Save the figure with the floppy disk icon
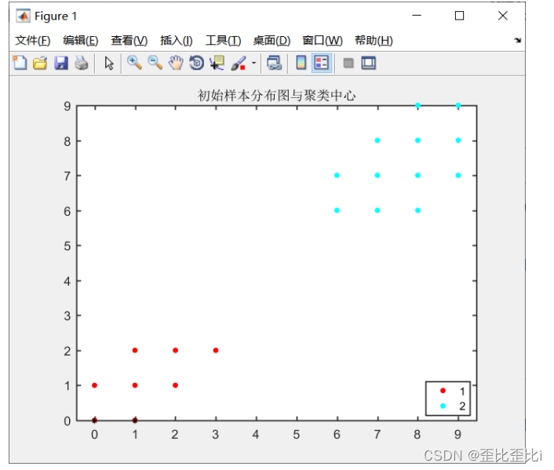The image size is (554, 470). click(x=61, y=63)
